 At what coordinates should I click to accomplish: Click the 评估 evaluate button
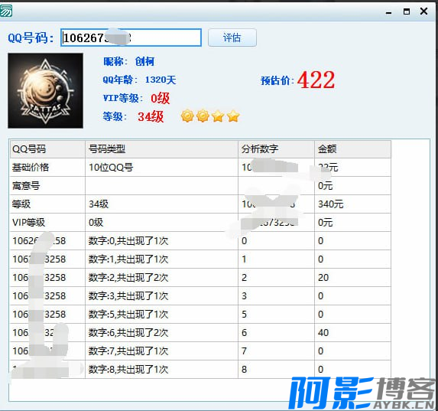coord(232,38)
